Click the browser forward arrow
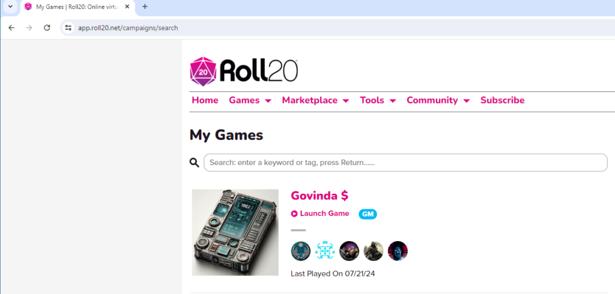 tap(29, 28)
